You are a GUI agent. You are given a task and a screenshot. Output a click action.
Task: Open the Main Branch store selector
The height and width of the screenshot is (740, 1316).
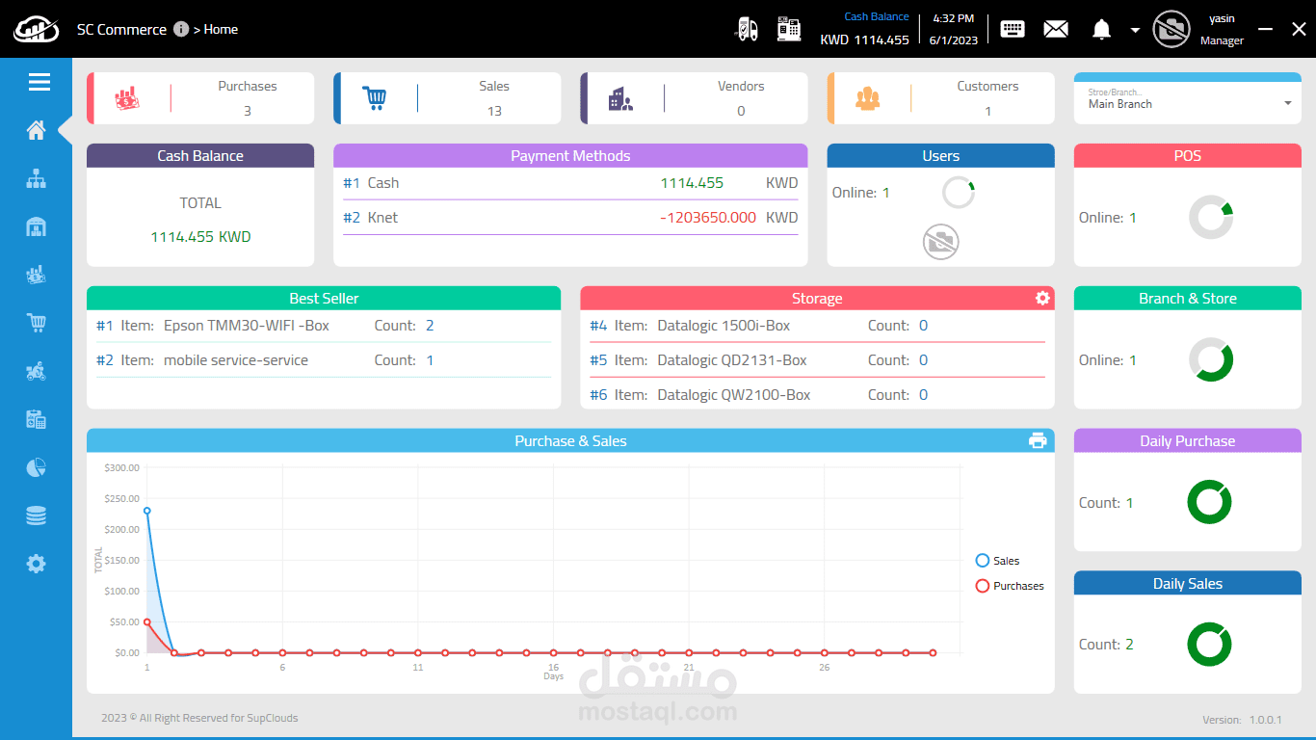click(x=1187, y=103)
